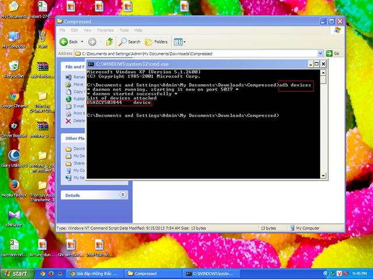Launch Glary Utilities desktop shortcut
Image resolution: width=373 pixels, height=279 pixels.
point(14,159)
